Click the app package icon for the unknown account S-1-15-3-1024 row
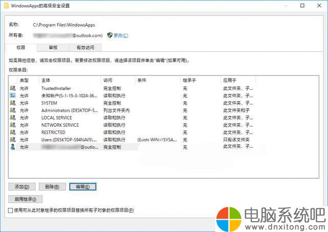The width and height of the screenshot is (328, 232). [x=13, y=95]
